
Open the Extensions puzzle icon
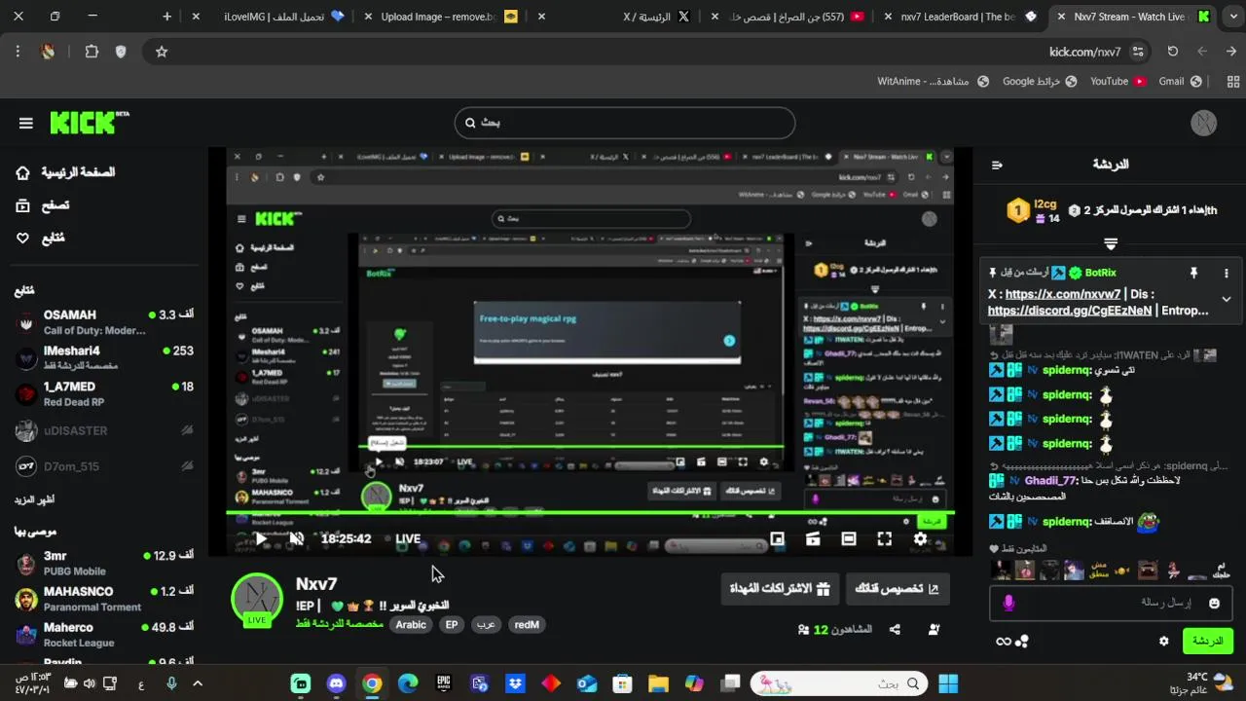click(x=92, y=52)
